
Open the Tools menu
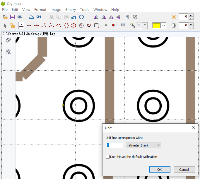click(x=85, y=10)
